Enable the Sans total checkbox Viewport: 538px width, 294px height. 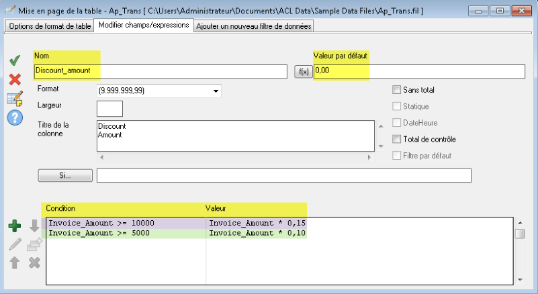(x=396, y=90)
